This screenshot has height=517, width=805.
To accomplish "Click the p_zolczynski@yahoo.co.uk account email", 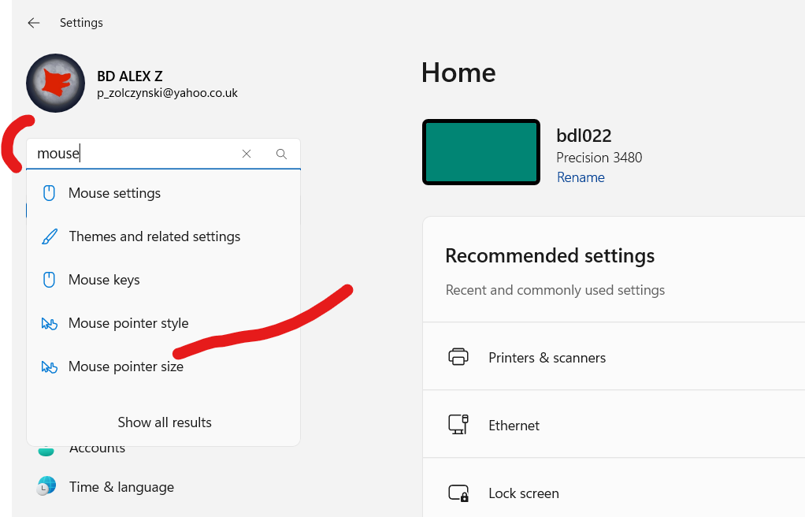I will 167,93.
